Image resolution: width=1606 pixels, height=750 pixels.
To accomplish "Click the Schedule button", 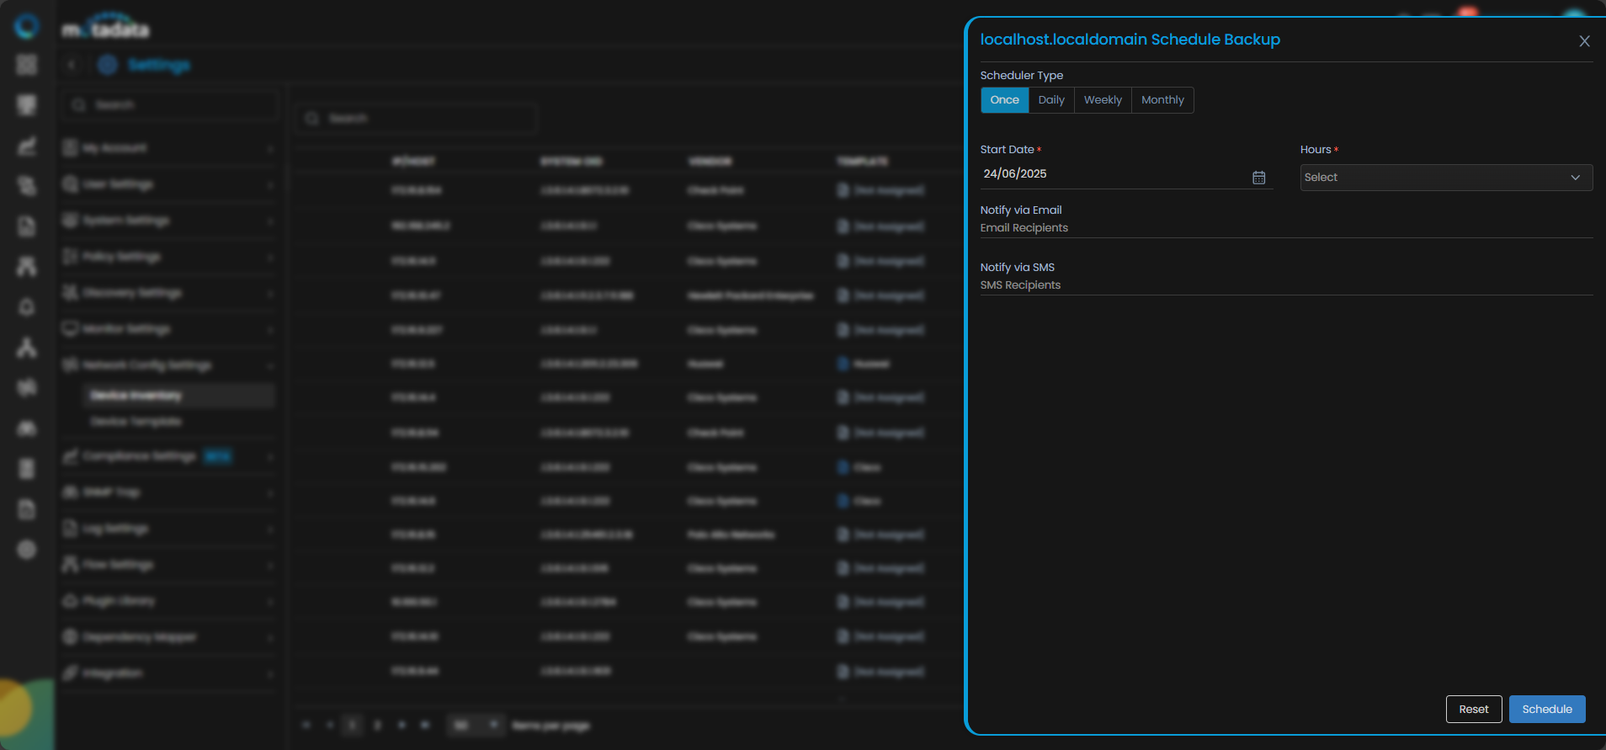I will click(x=1546, y=710).
